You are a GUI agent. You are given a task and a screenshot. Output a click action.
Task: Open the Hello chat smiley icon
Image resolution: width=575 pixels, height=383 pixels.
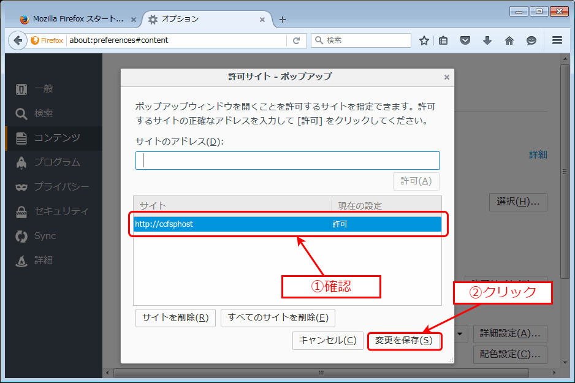[531, 40]
